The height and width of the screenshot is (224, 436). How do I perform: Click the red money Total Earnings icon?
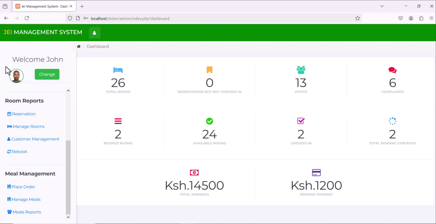[194, 173]
